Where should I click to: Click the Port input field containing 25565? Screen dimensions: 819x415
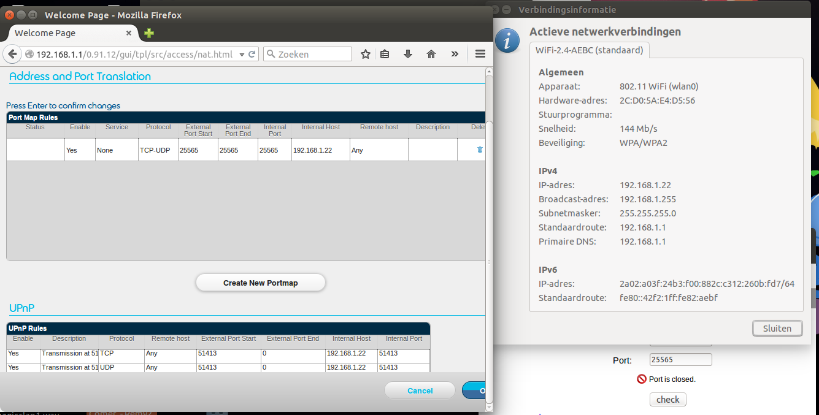tap(680, 360)
